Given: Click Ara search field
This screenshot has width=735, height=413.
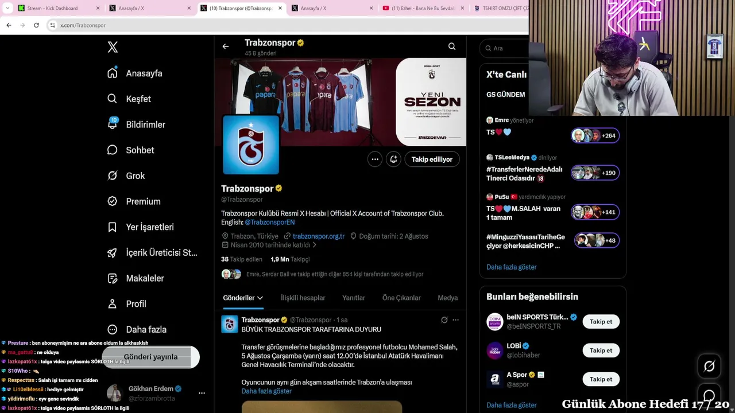Looking at the screenshot, I should pyautogui.click(x=505, y=48).
